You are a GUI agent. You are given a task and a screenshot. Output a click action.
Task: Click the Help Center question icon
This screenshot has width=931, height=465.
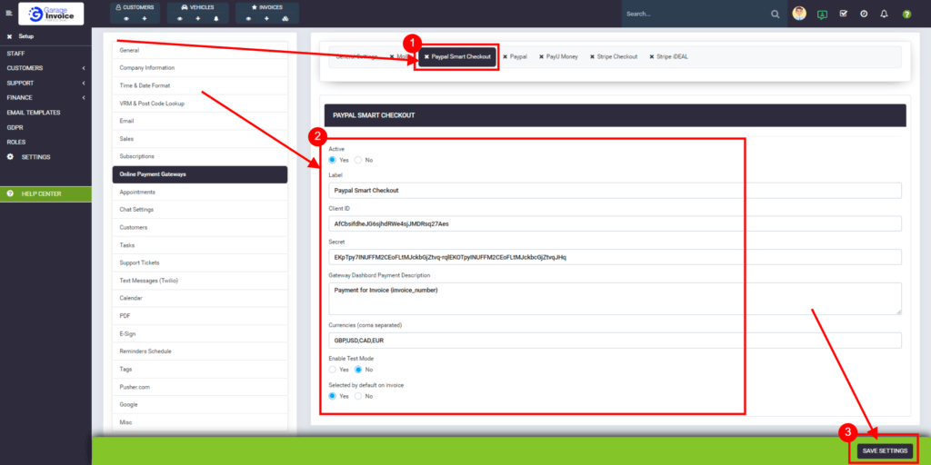click(x=10, y=193)
